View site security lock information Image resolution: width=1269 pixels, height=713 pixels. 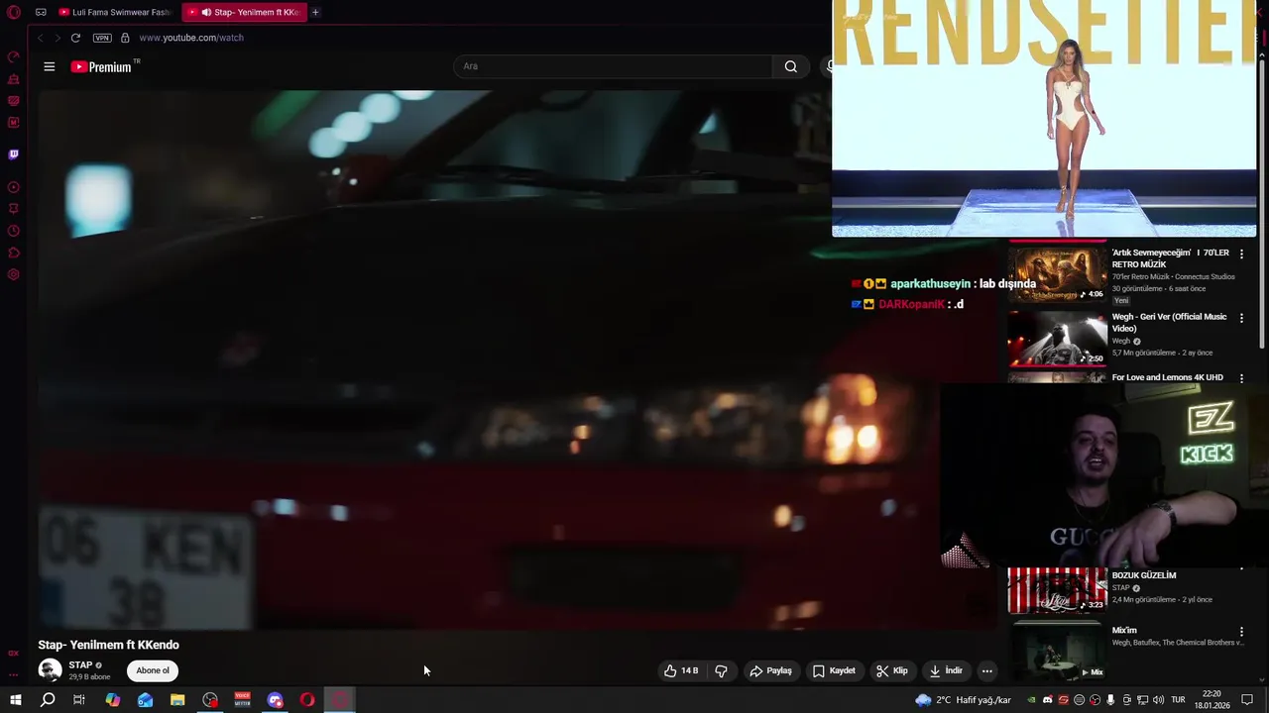pyautogui.click(x=125, y=38)
